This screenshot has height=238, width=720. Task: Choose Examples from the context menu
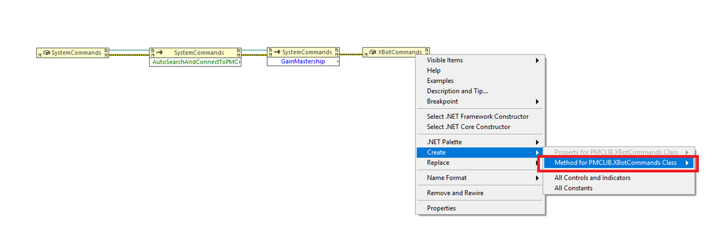(x=440, y=80)
